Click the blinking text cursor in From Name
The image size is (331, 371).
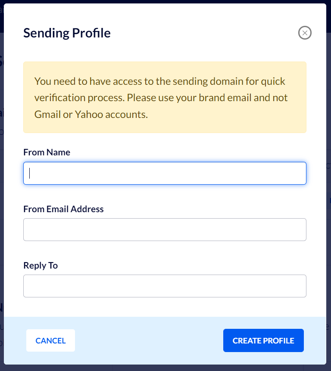pyautogui.click(x=29, y=173)
